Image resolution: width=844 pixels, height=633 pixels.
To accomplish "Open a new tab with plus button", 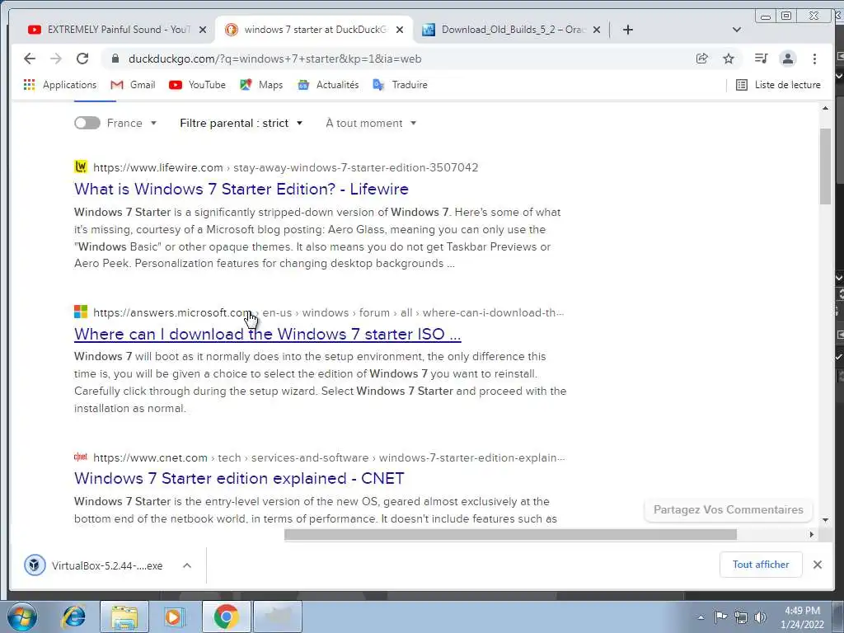I will point(627,30).
